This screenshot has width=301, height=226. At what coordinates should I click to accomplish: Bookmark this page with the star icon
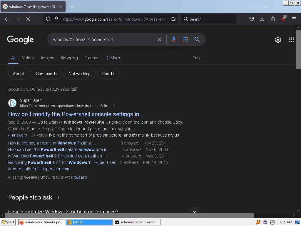173,19
